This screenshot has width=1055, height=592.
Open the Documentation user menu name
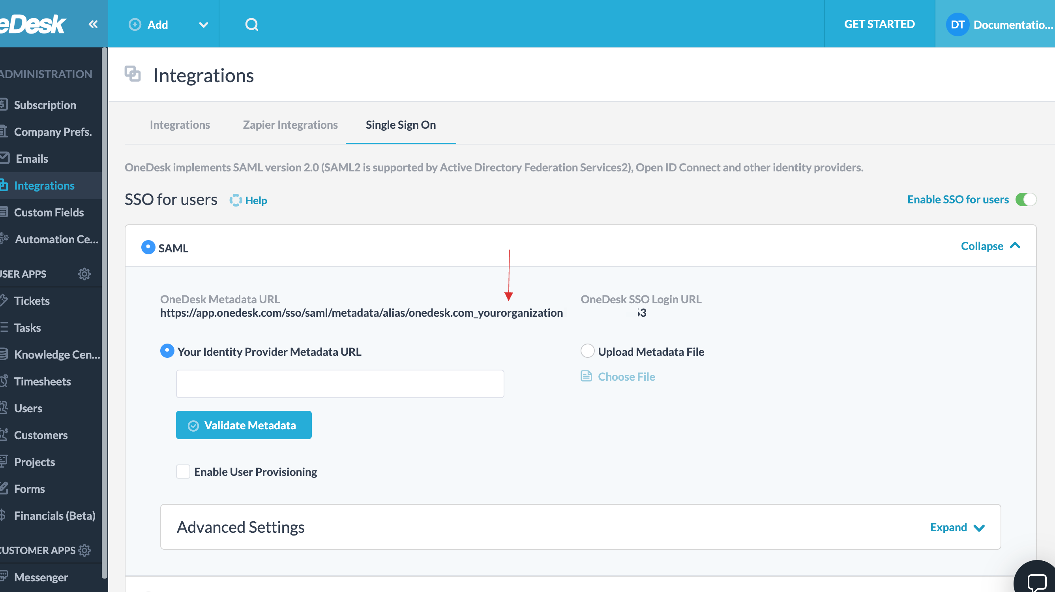[x=1013, y=25]
